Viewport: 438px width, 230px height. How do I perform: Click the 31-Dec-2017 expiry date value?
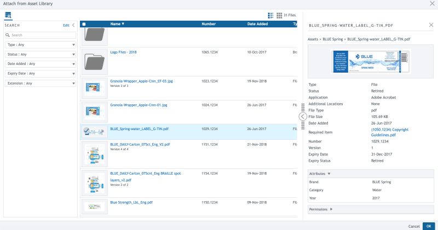(382, 154)
